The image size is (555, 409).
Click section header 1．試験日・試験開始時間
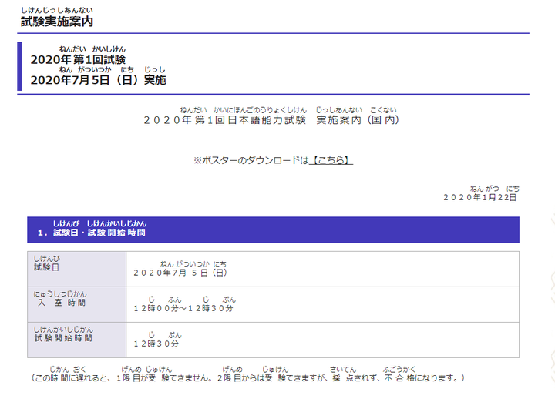pos(273,230)
